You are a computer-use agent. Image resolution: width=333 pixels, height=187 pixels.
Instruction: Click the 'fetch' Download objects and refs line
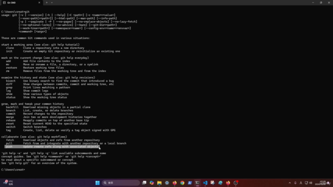coord(53,140)
